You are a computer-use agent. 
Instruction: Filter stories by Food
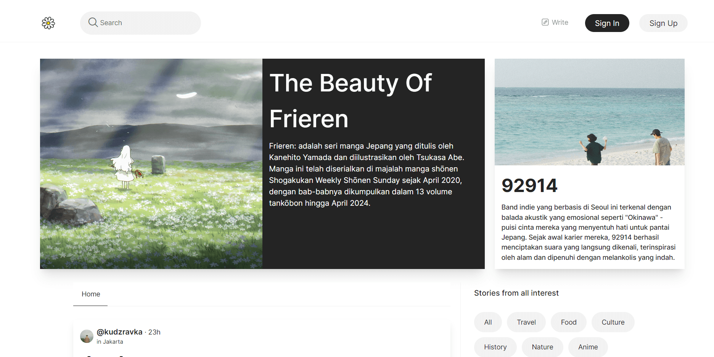pos(569,322)
